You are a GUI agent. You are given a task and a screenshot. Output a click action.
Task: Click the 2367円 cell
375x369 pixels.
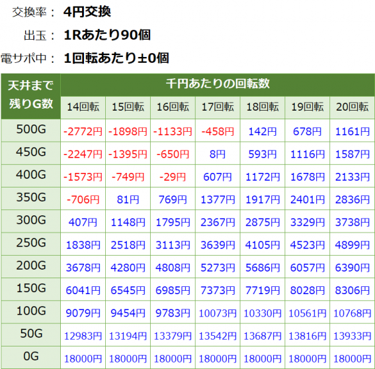tap(218, 222)
